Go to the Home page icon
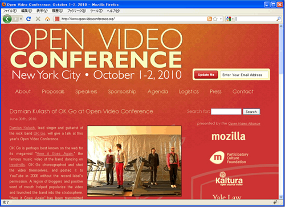 47,19
